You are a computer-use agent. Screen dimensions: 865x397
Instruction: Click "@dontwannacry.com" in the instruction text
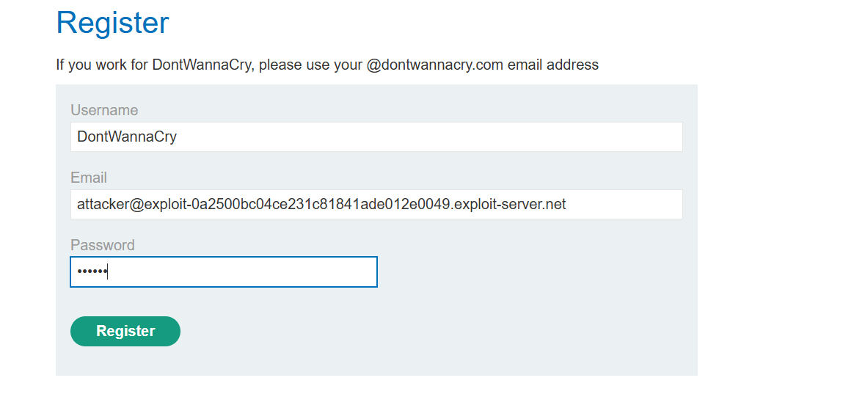click(x=435, y=65)
